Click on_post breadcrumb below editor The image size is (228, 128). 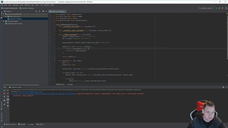pos(70,84)
